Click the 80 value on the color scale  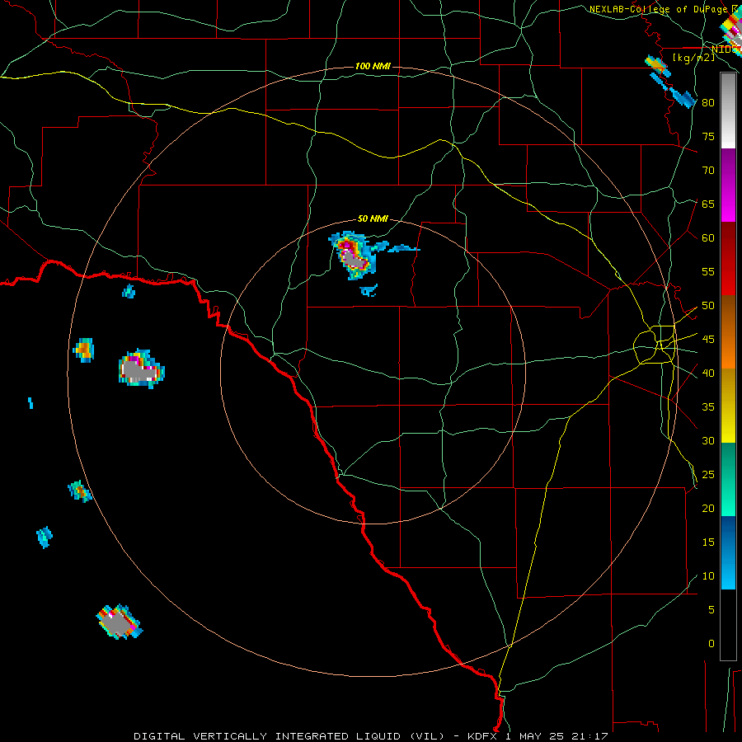pyautogui.click(x=708, y=103)
